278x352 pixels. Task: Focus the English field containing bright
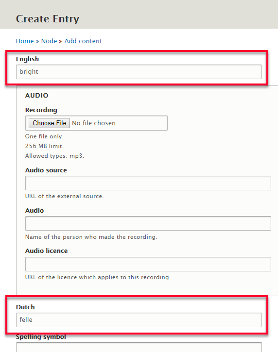139,72
